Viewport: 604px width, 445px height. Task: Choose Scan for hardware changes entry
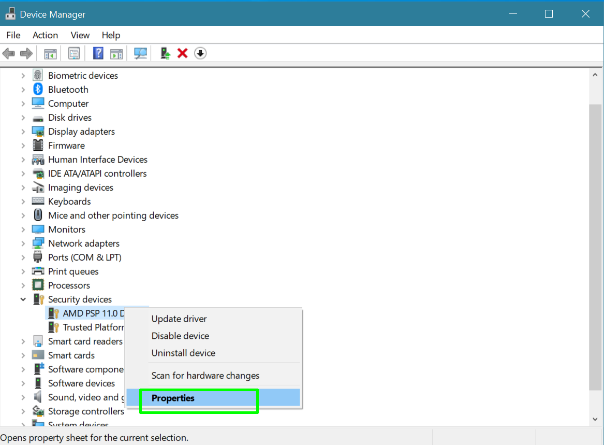[213, 375]
